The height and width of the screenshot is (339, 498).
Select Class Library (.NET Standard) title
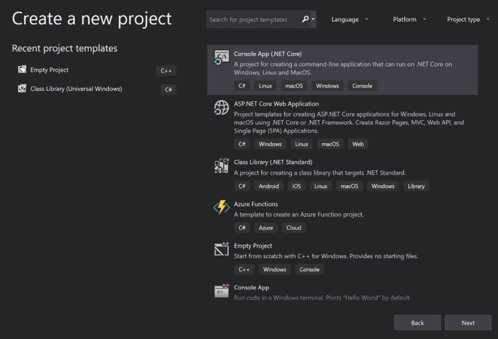(273, 162)
